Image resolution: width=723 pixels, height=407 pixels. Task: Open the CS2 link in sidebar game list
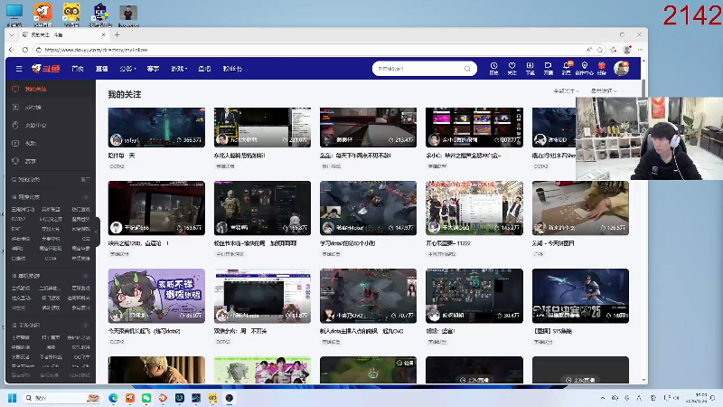click(x=86, y=239)
